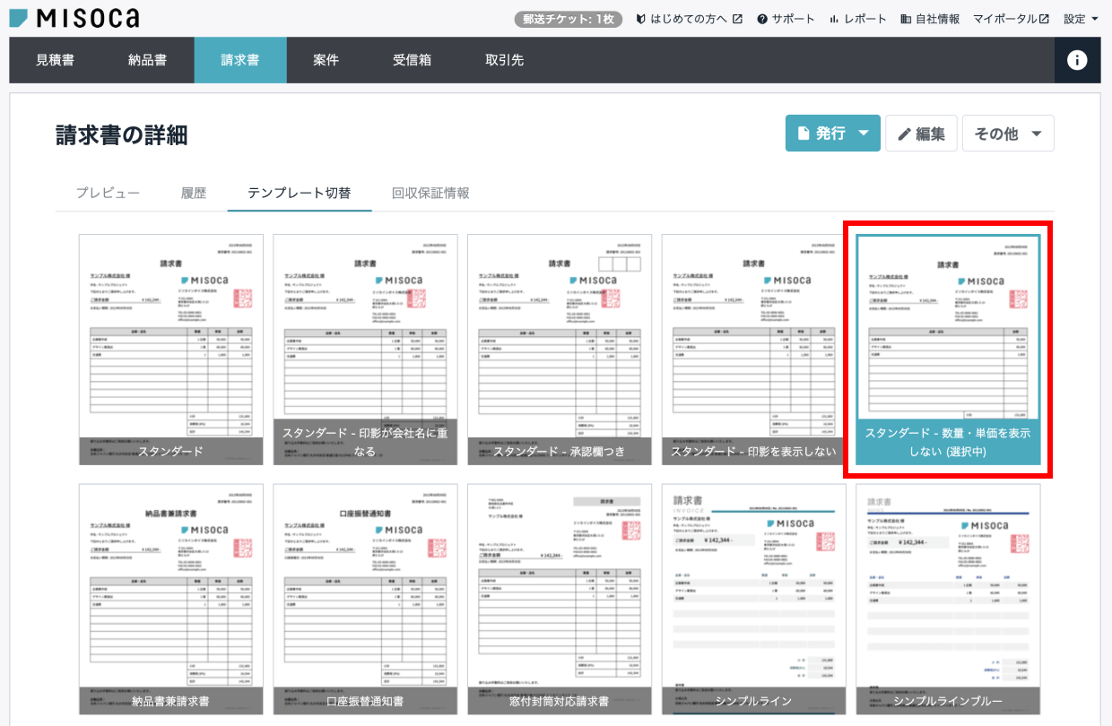
Task: Open レポート link
Action: click(857, 19)
